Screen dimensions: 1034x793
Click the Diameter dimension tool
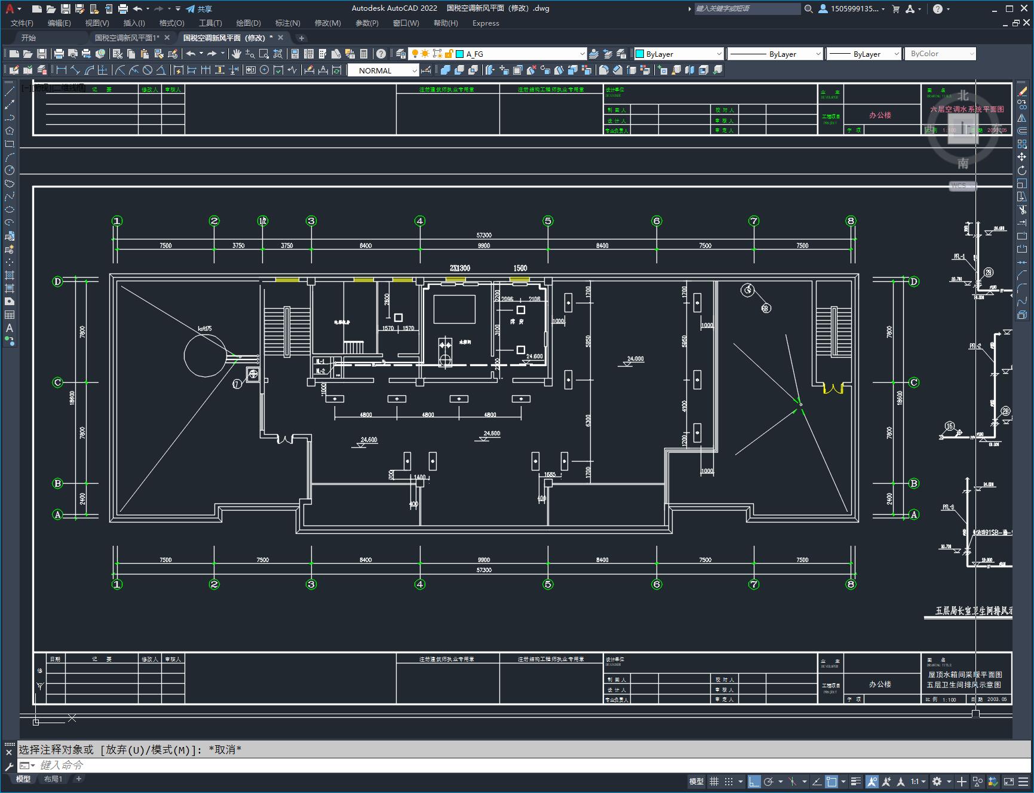(x=147, y=70)
